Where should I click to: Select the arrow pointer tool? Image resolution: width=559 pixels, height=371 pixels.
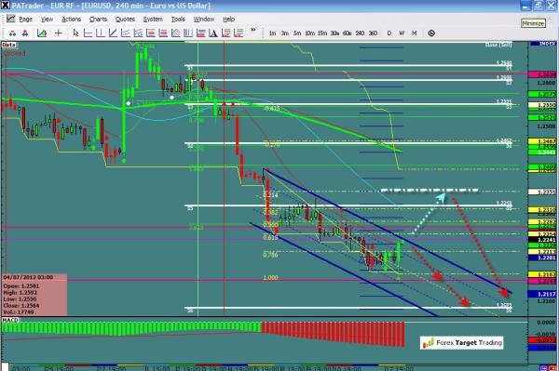(75, 33)
